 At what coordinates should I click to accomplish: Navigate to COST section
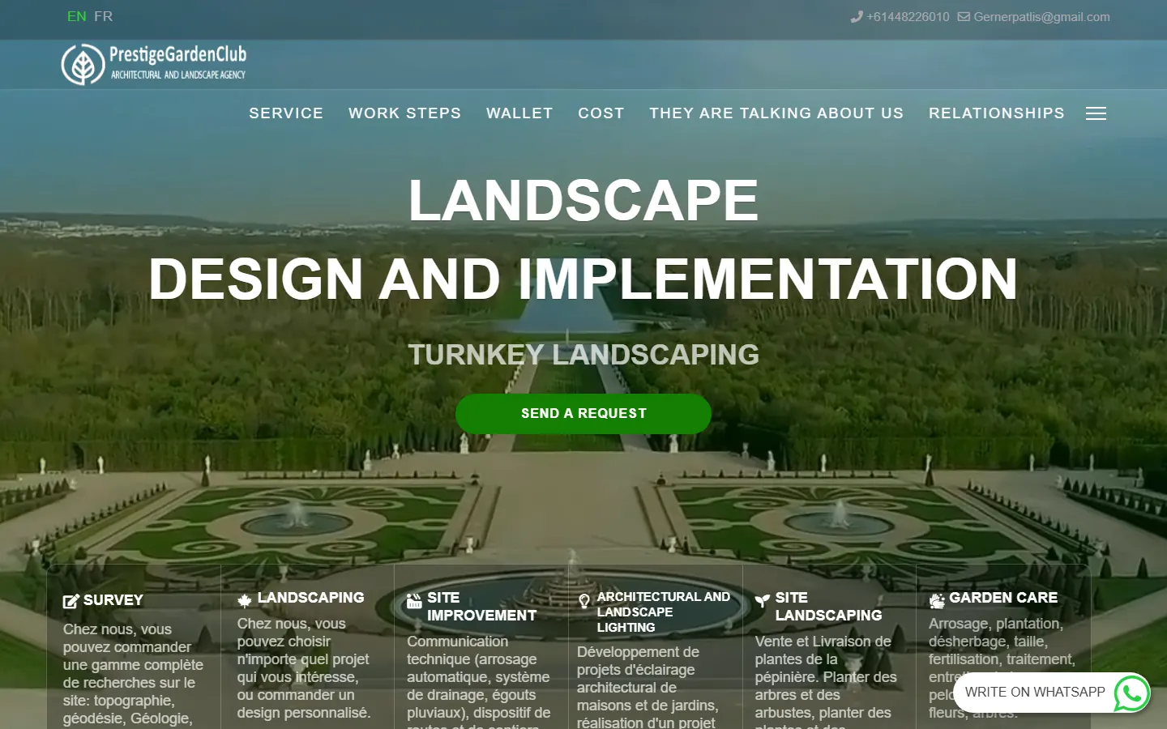601,113
